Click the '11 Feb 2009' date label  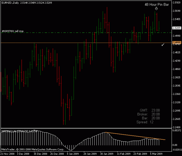124,154
